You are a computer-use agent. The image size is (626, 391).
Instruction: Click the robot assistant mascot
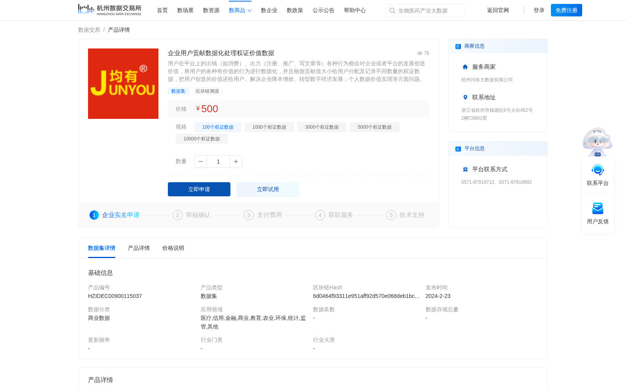tap(597, 142)
